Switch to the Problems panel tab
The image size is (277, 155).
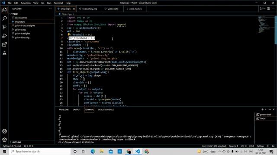click(64, 109)
